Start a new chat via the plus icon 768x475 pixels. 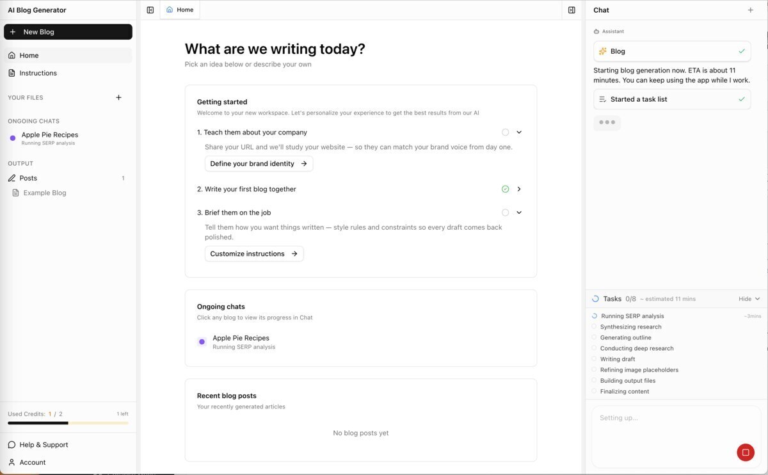coord(750,10)
